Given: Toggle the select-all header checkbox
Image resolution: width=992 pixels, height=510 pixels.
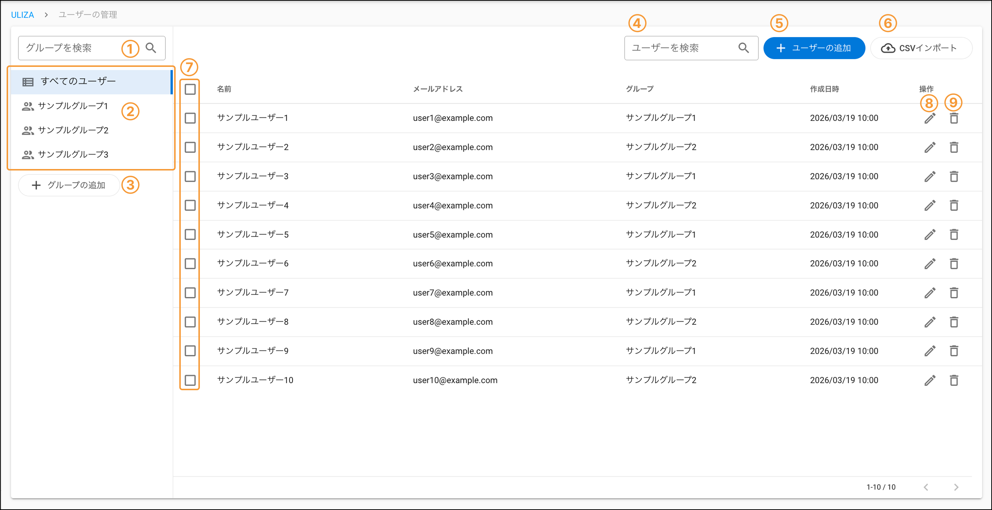Looking at the screenshot, I should tap(190, 89).
